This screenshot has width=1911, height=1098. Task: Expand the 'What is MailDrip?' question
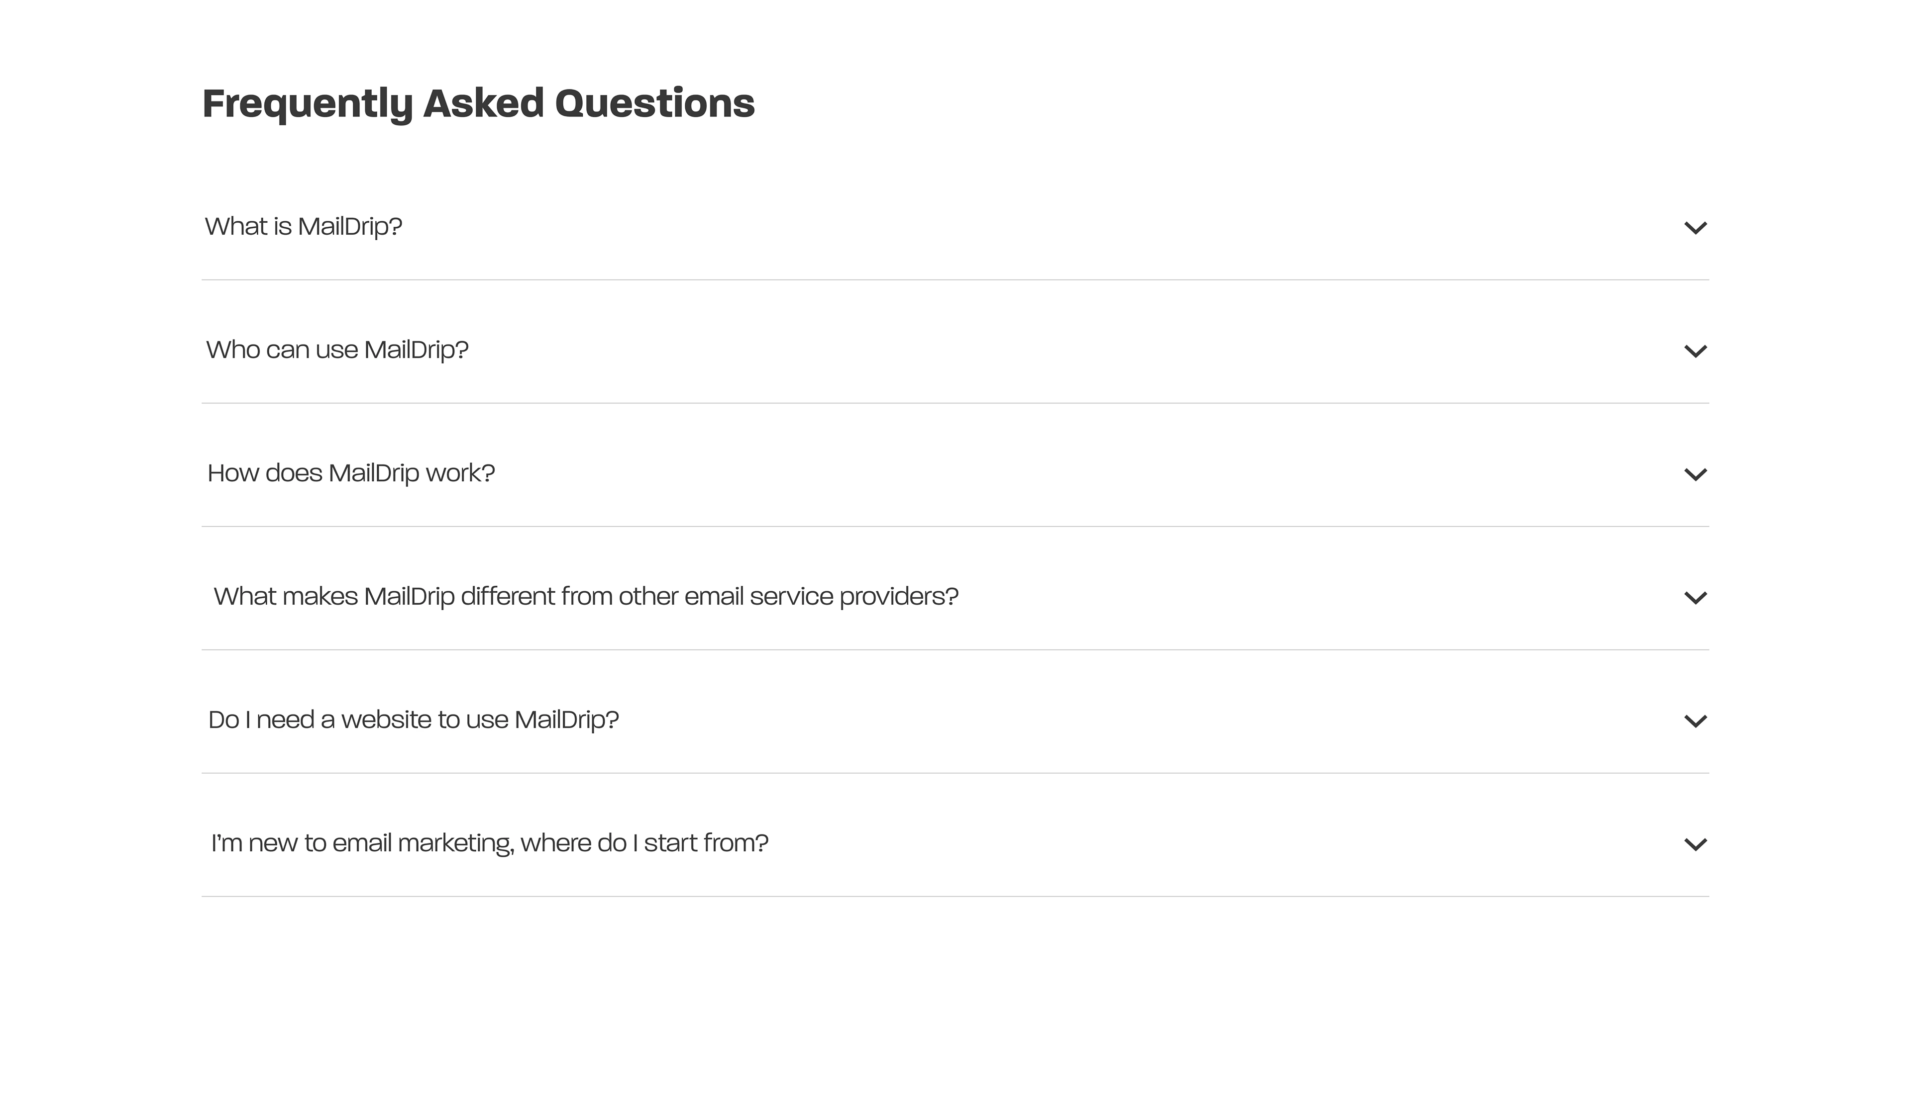(303, 226)
